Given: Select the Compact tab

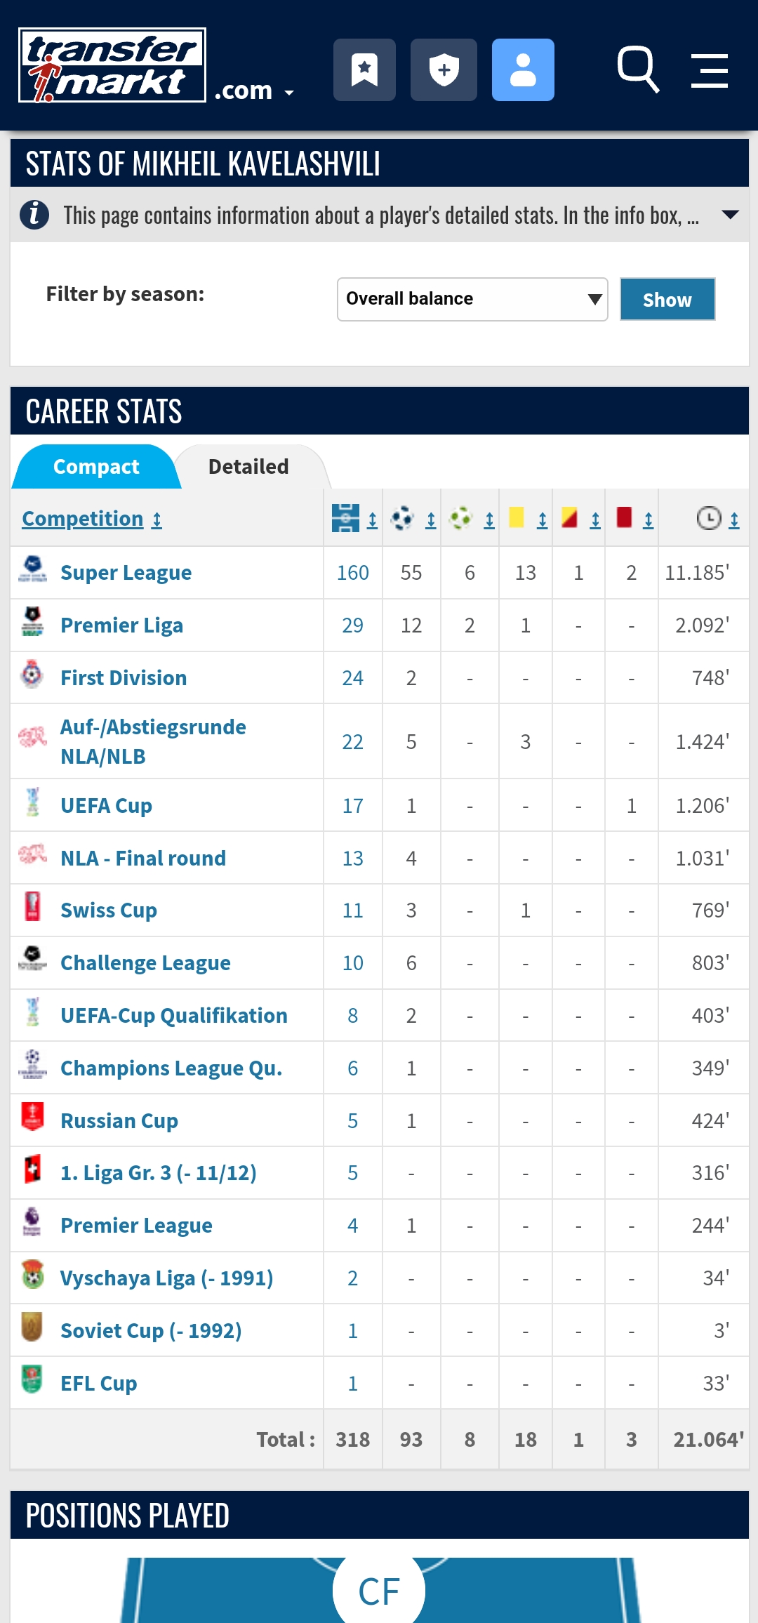Looking at the screenshot, I should click(x=96, y=467).
